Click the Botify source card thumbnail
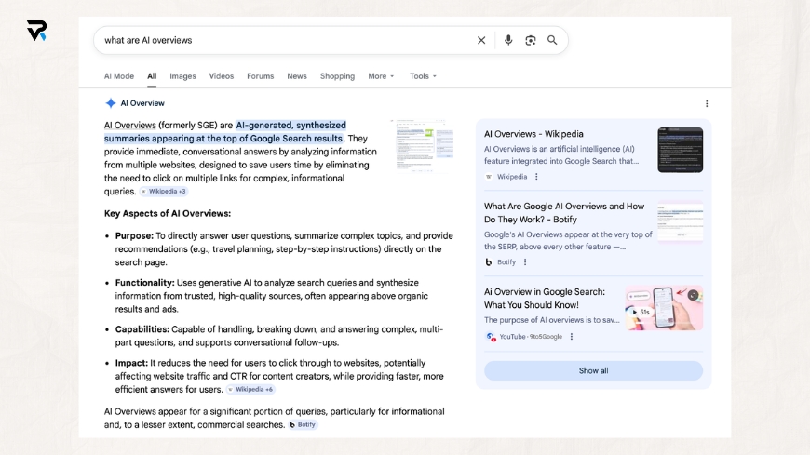 tap(680, 222)
